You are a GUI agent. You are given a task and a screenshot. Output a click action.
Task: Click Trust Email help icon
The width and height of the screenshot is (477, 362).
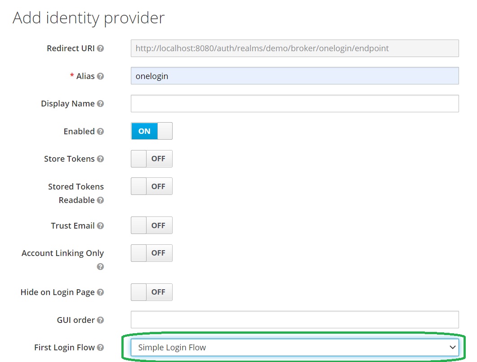pos(100,226)
